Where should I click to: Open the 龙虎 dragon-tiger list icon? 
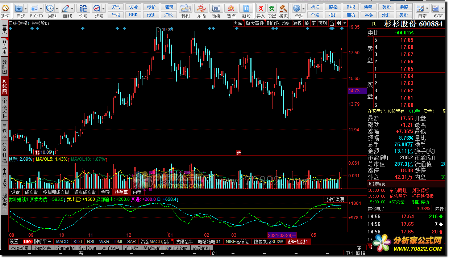point(201,8)
